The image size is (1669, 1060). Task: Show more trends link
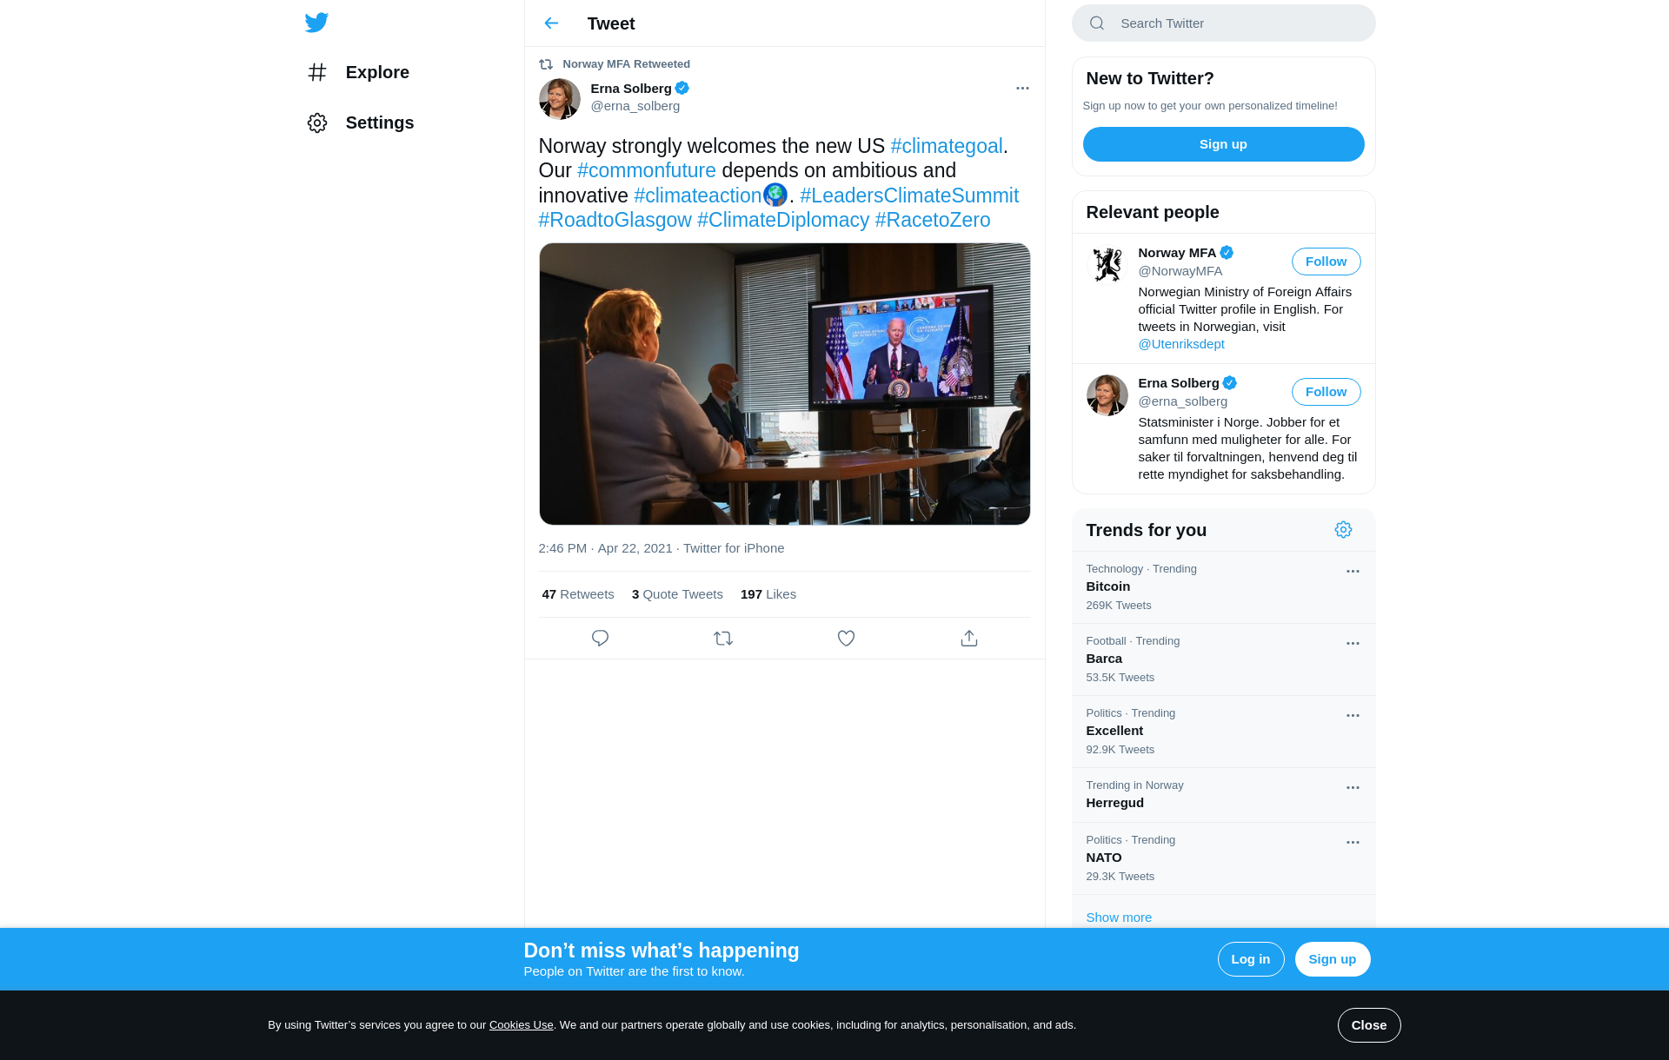click(1119, 918)
